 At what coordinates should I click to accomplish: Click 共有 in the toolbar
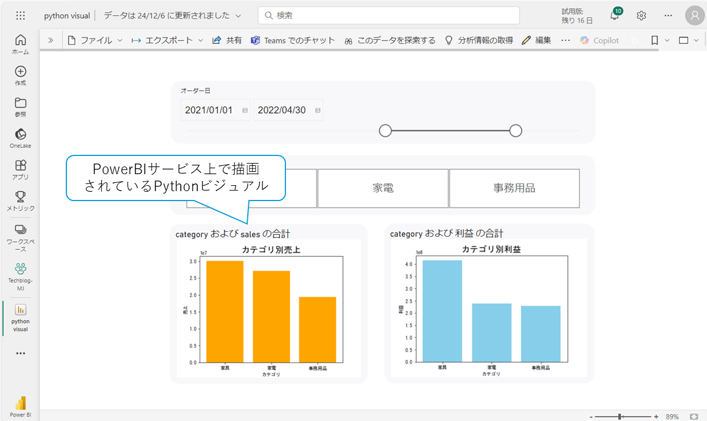pyautogui.click(x=227, y=40)
